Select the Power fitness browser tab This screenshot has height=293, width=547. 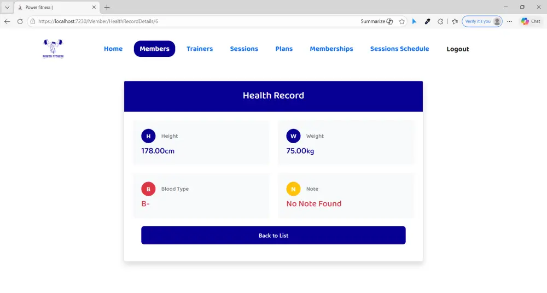pyautogui.click(x=57, y=7)
